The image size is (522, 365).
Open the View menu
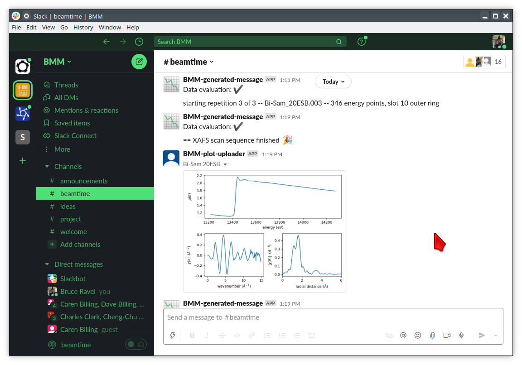(x=48, y=27)
